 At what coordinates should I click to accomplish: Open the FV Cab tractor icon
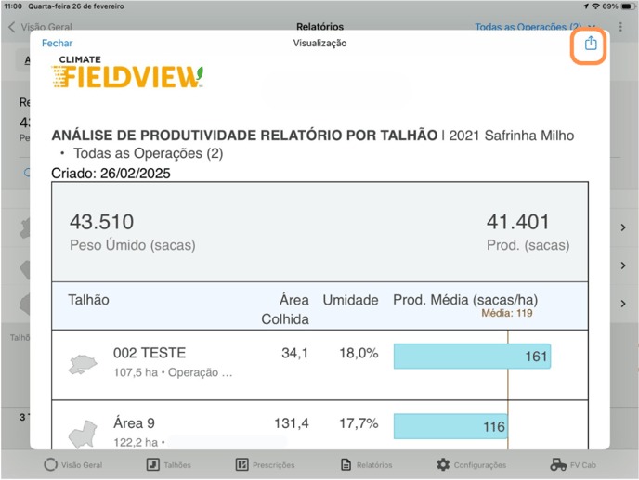[558, 464]
